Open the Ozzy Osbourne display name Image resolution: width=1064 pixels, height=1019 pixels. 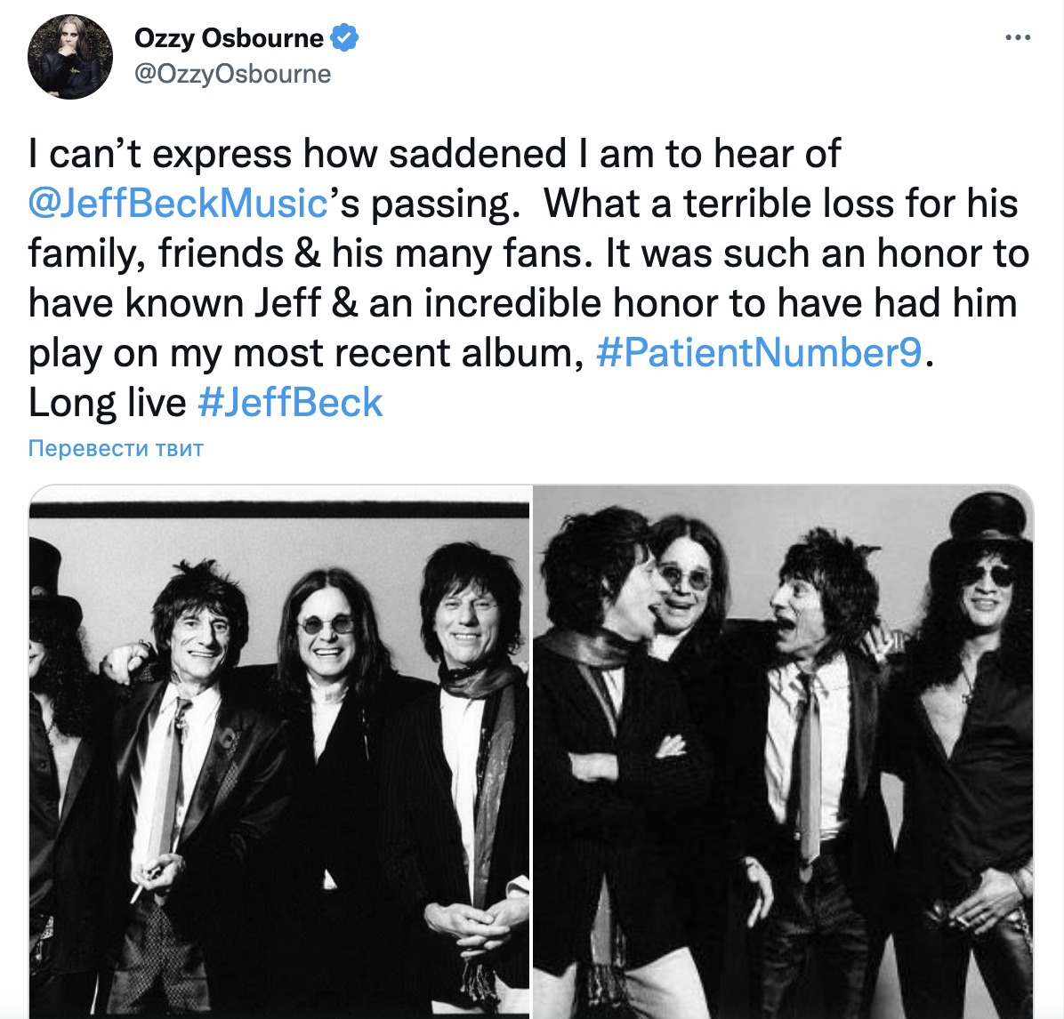coord(229,38)
